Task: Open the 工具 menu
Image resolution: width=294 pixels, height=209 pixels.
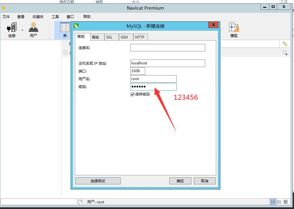Action: pos(55,17)
